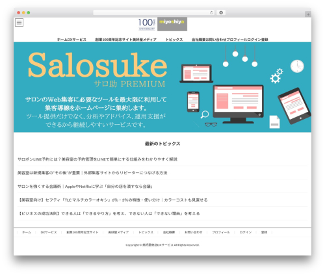Open 創業100周年記念サイト in the header menu
325x275 pixels.
[x=114, y=40]
